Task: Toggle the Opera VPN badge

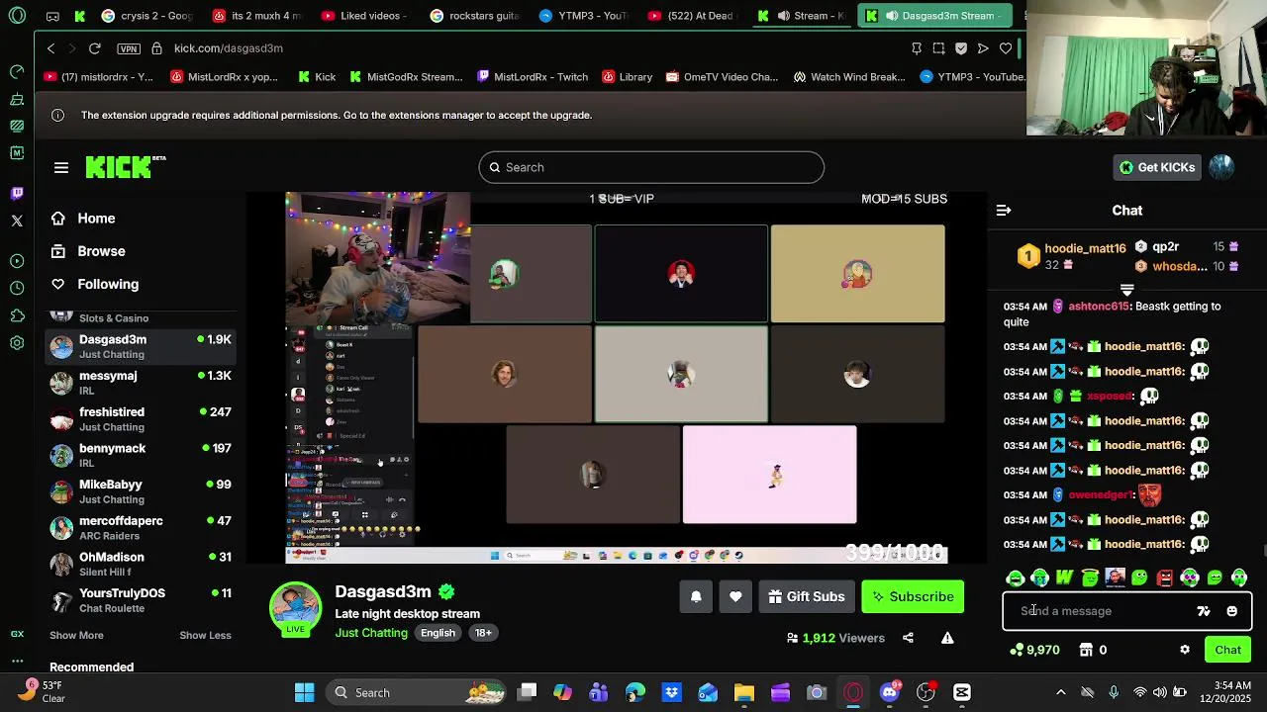Action: (128, 48)
